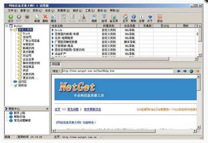
Task: Close the 帮助中心 panel
Action: pyautogui.click(x=47, y=109)
